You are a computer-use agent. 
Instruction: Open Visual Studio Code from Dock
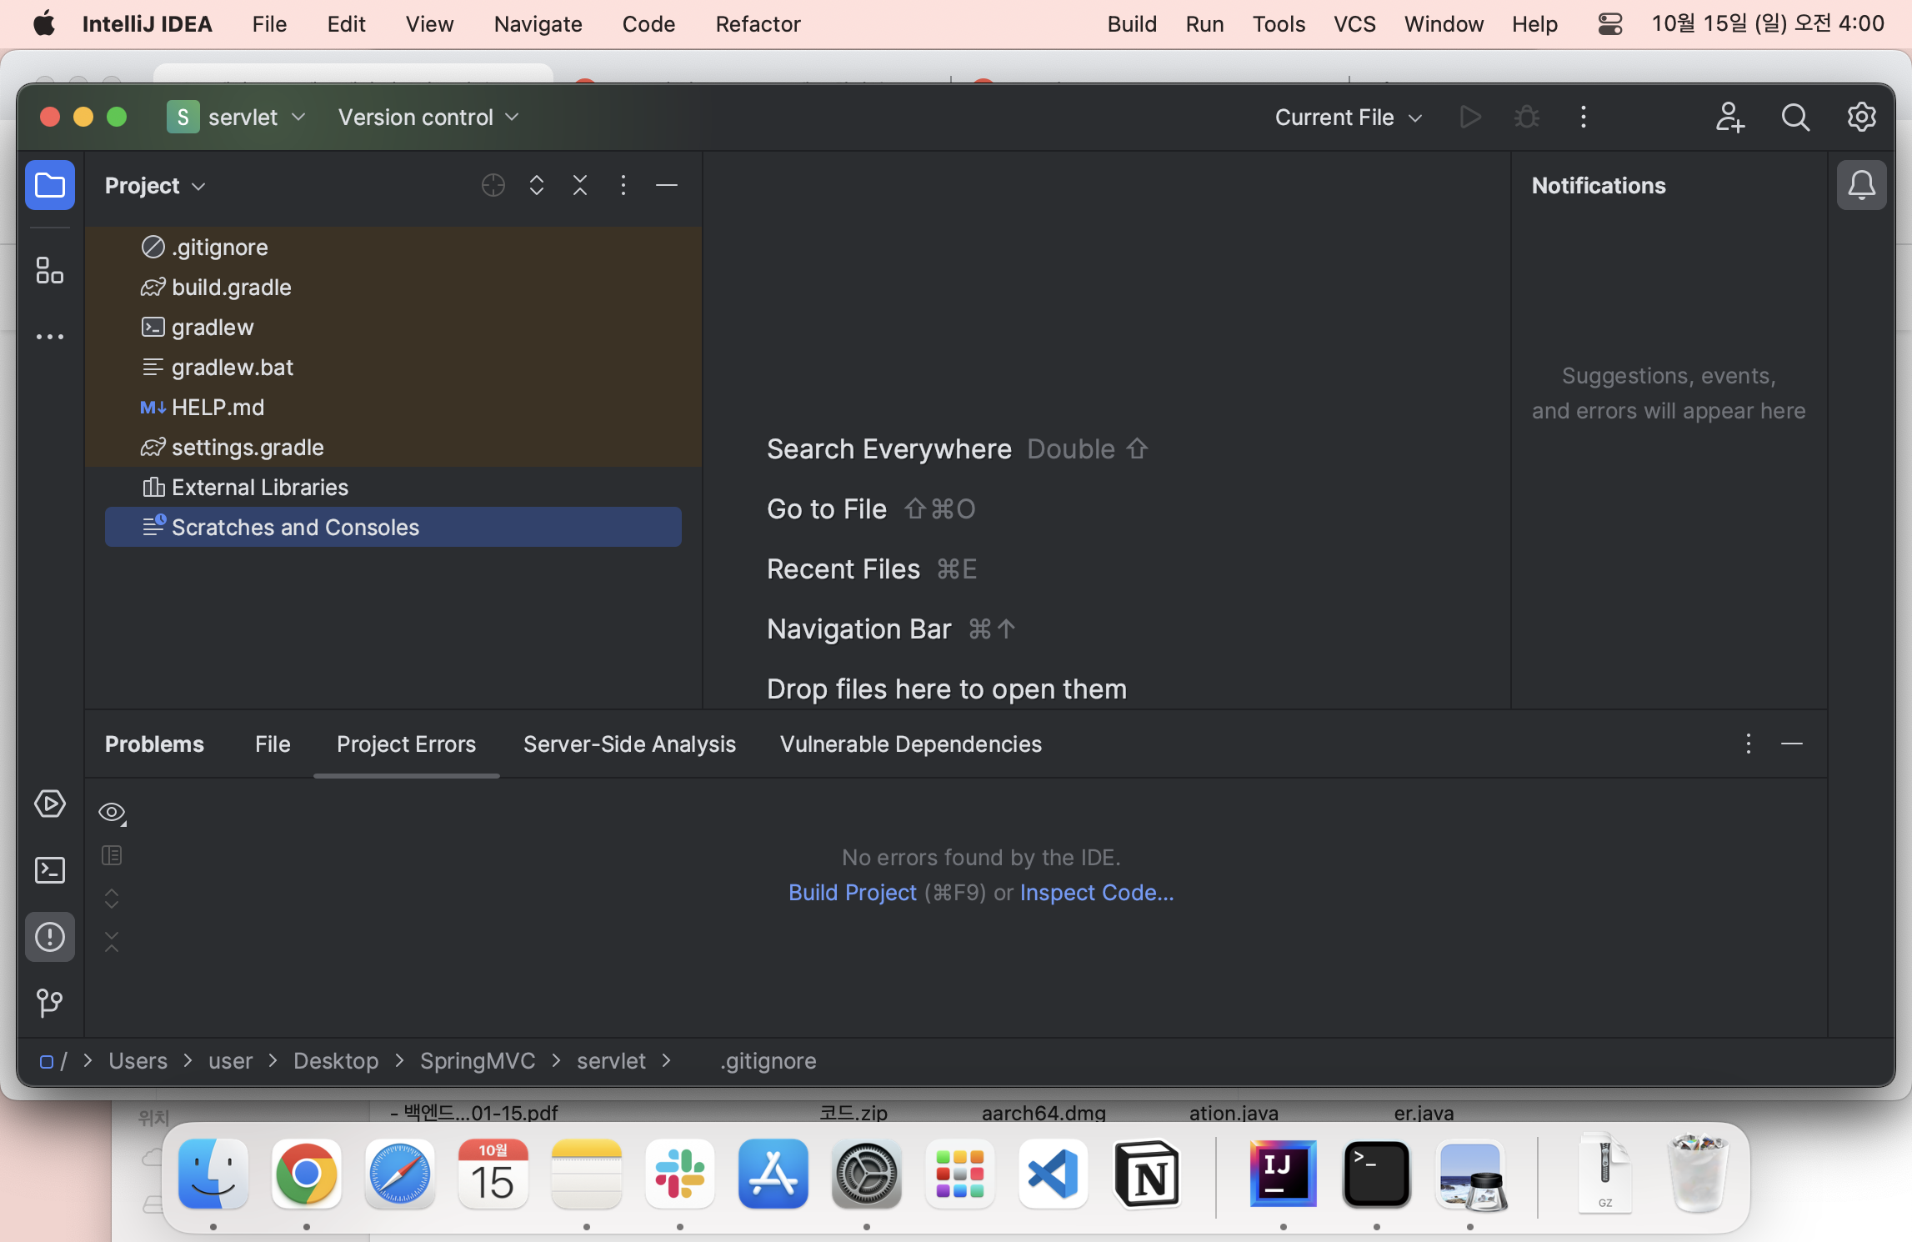pyautogui.click(x=1053, y=1174)
